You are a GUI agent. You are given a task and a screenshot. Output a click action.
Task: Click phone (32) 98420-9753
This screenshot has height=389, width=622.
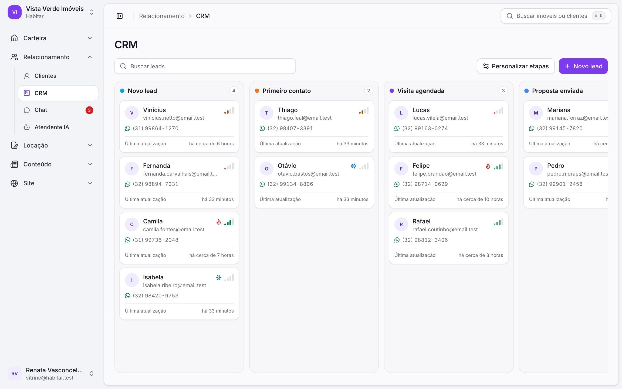pyautogui.click(x=155, y=296)
